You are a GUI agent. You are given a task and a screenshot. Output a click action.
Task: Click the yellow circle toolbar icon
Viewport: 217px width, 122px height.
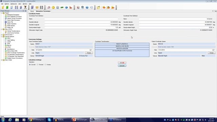[53, 7]
